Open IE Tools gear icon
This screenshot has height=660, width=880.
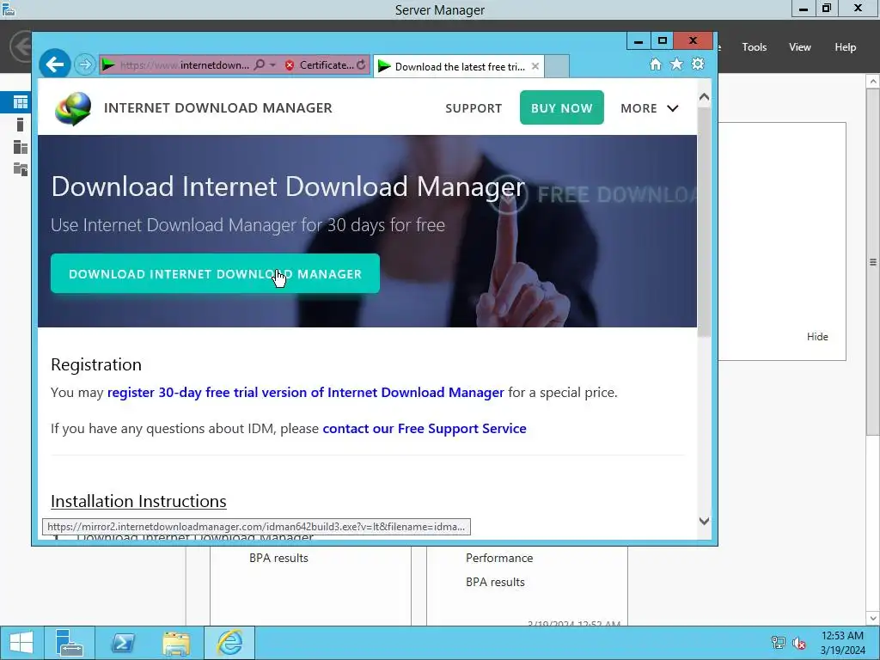[x=698, y=64]
